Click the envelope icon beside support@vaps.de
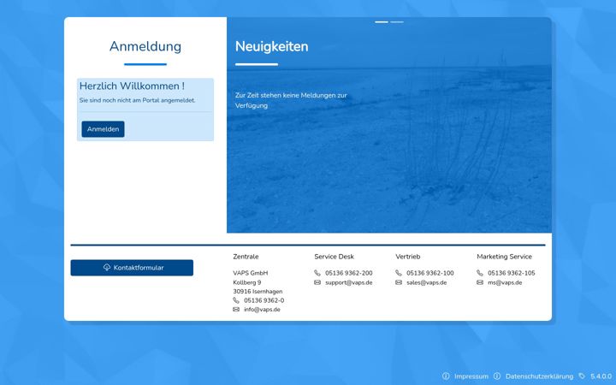This screenshot has width=616, height=385. click(317, 282)
